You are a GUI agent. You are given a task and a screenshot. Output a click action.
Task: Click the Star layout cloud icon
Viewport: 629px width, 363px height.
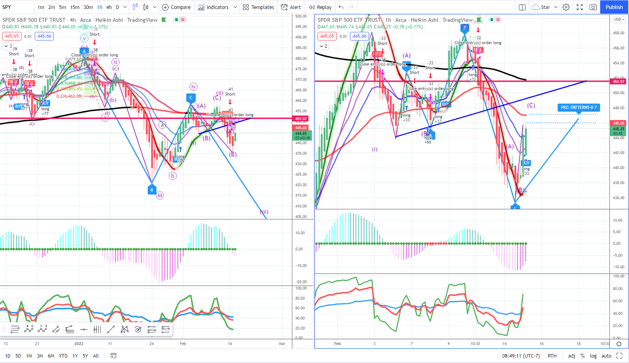click(535, 7)
